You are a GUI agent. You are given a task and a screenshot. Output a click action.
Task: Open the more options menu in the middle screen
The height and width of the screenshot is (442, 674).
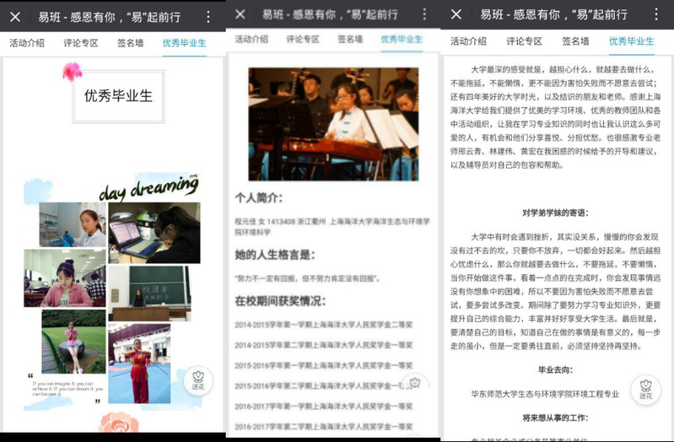[424, 14]
